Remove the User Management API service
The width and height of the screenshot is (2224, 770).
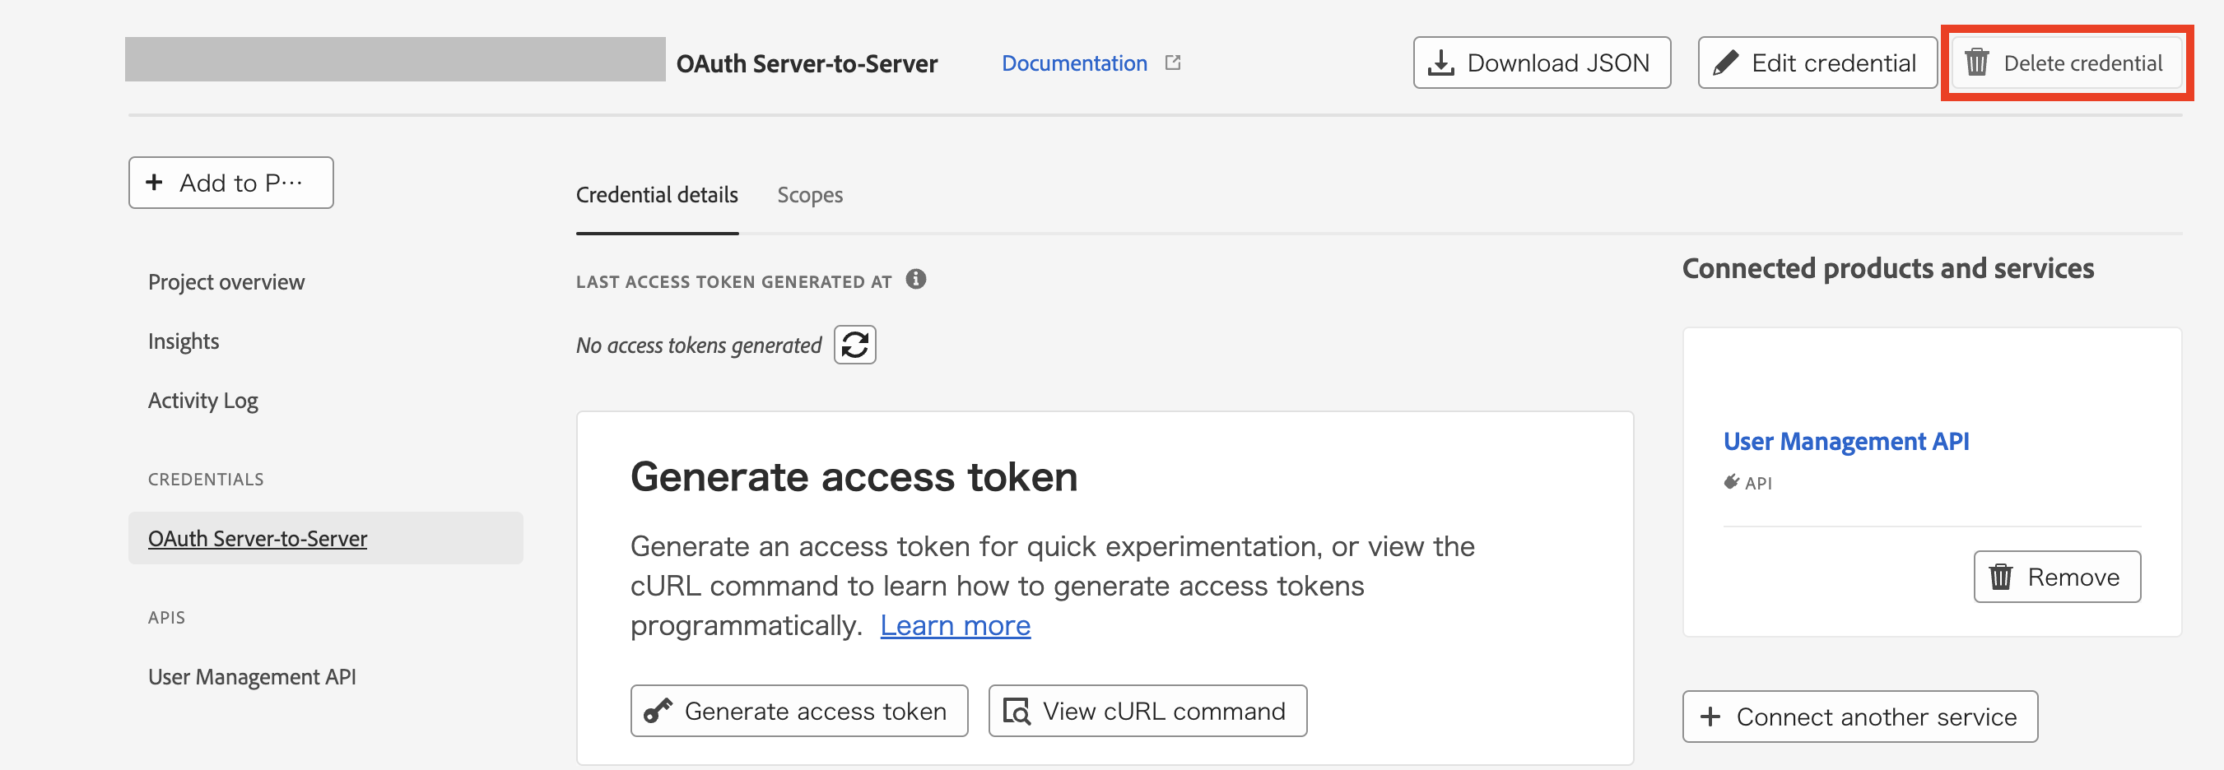[x=2057, y=577]
